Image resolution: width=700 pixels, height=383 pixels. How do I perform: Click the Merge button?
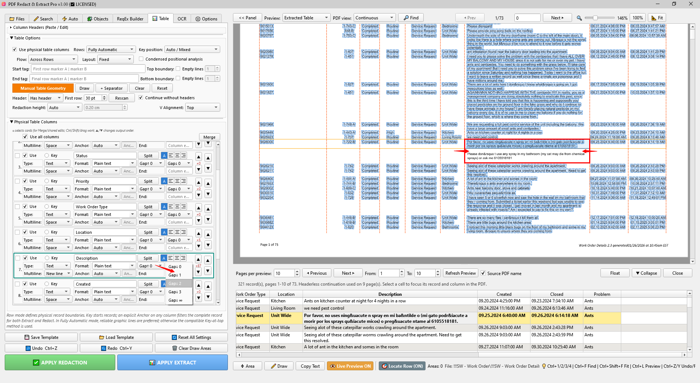pyautogui.click(x=209, y=137)
